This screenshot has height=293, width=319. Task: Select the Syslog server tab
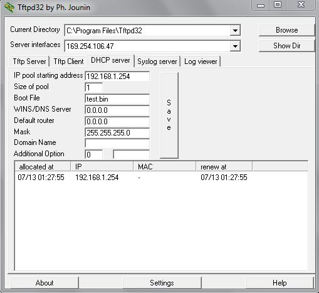pyautogui.click(x=157, y=61)
